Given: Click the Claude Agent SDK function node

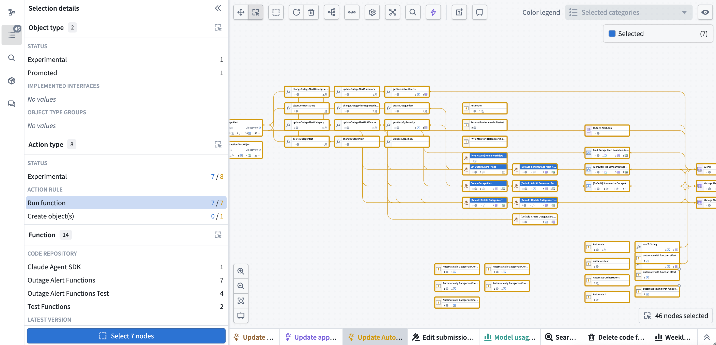Looking at the screenshot, I should click(407, 142).
